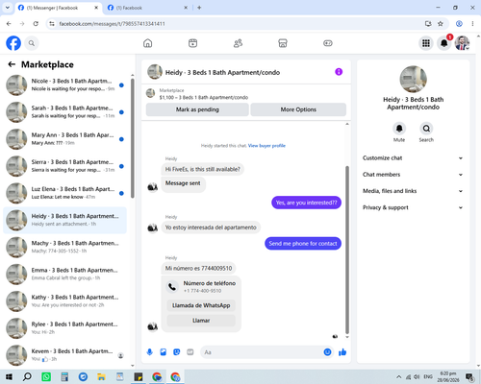Go back with the arrow beside Marketplace

pos(12,64)
